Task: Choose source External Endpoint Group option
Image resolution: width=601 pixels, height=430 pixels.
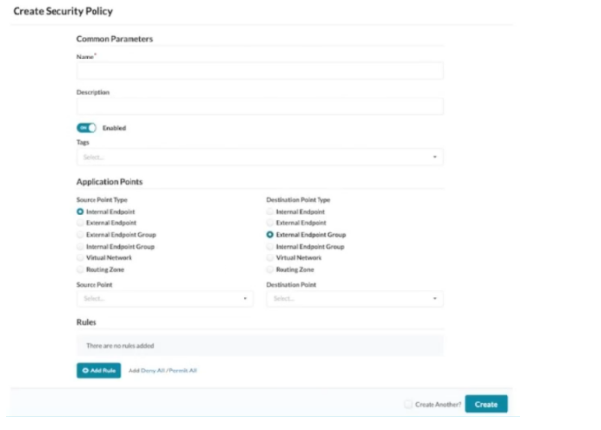Action: (x=80, y=235)
